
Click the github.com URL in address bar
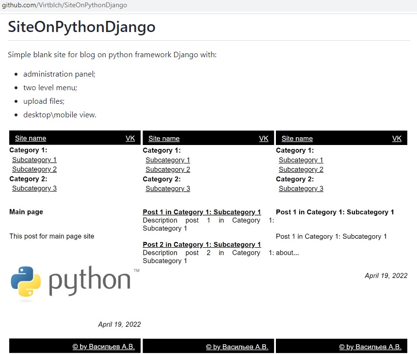64,5
